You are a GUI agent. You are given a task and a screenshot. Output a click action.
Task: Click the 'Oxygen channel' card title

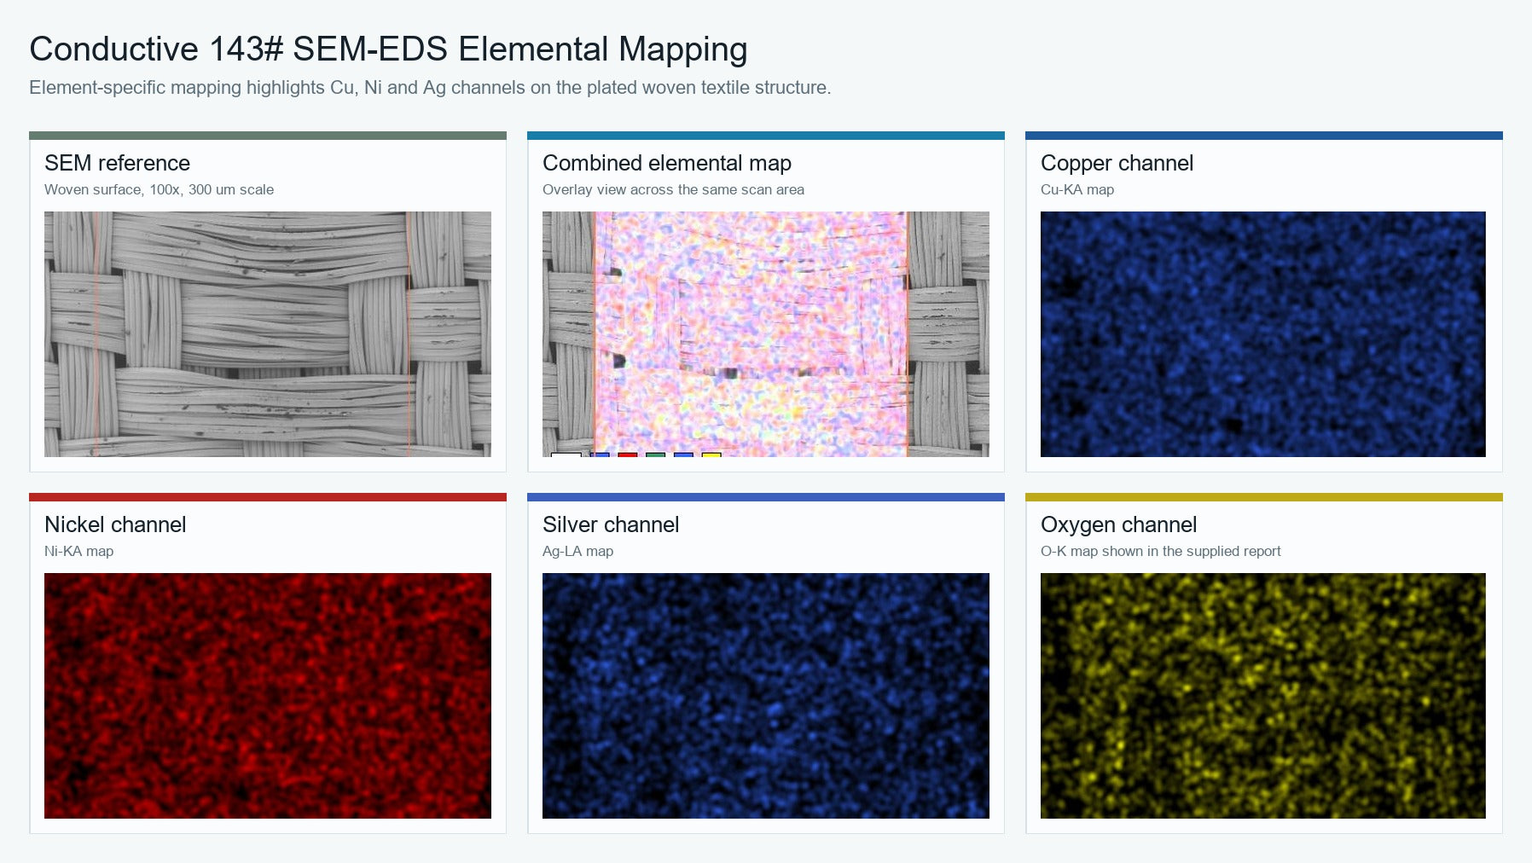tap(1118, 524)
